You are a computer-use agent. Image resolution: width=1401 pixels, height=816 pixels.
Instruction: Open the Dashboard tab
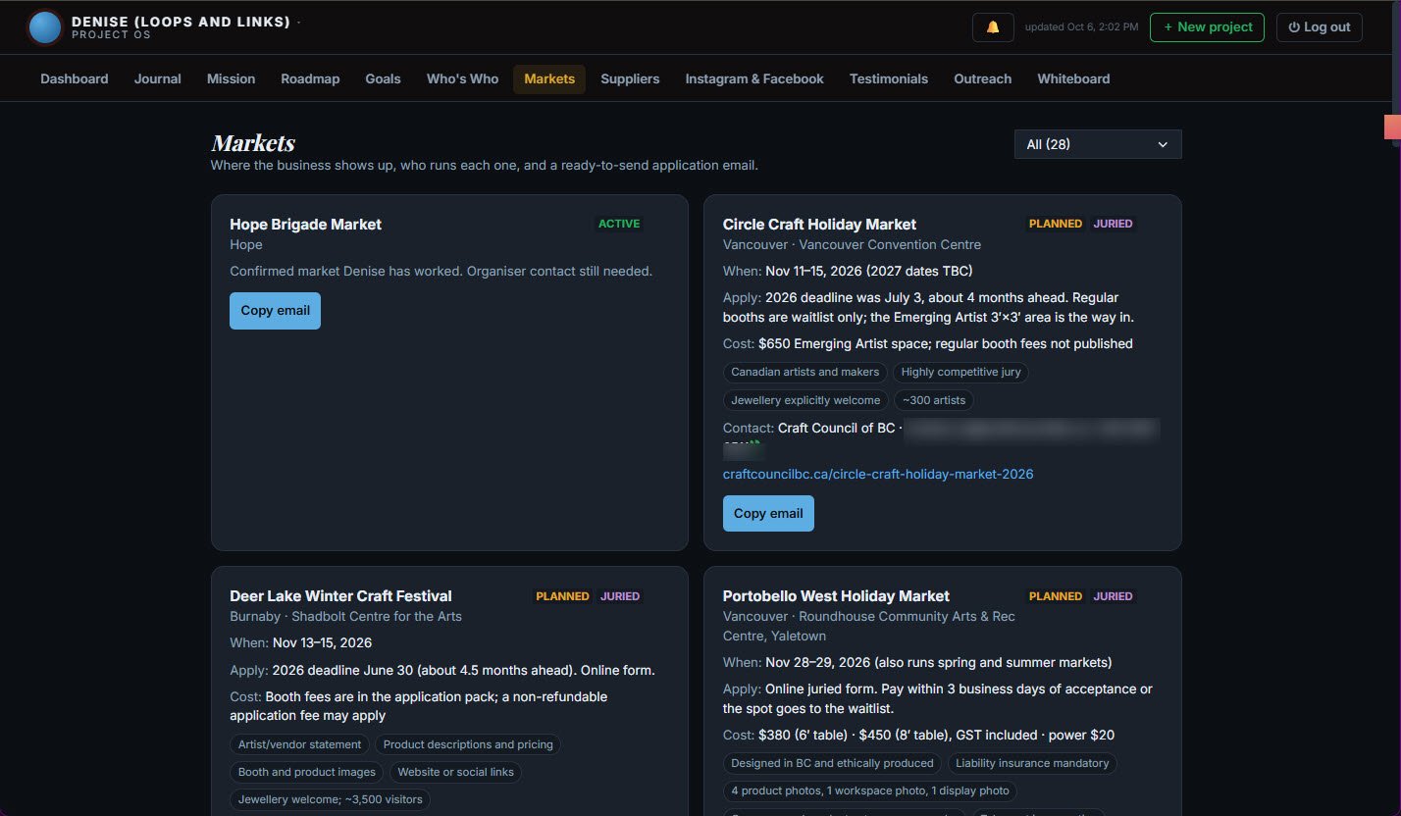75,78
